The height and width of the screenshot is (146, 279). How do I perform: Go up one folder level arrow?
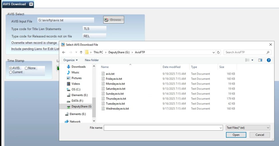click(x=81, y=52)
